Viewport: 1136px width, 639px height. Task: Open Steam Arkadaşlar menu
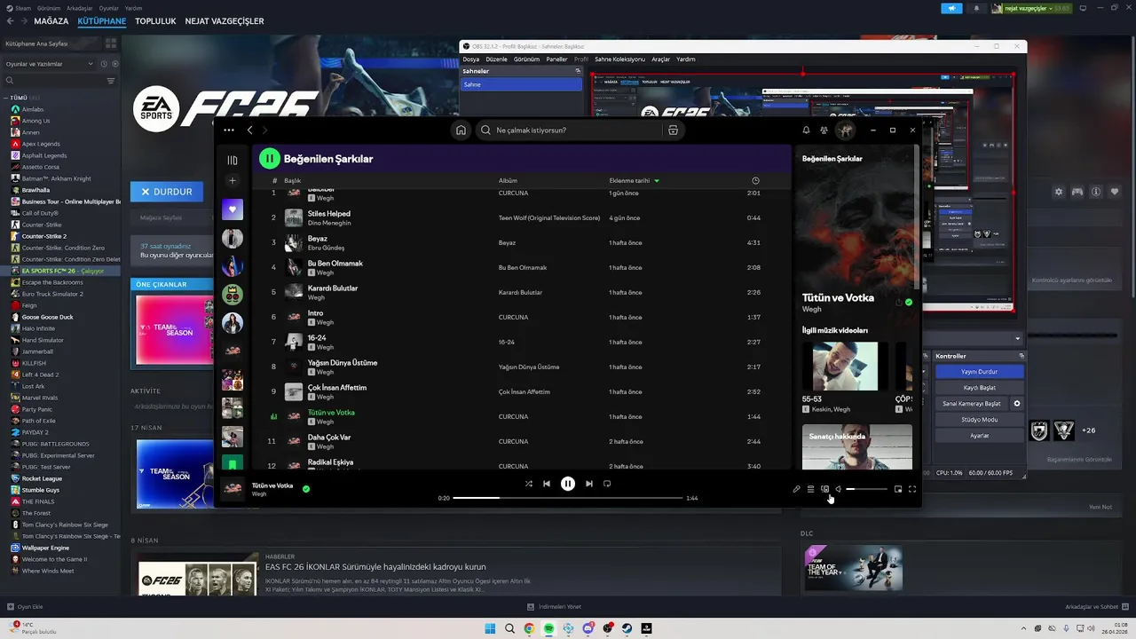pos(79,7)
